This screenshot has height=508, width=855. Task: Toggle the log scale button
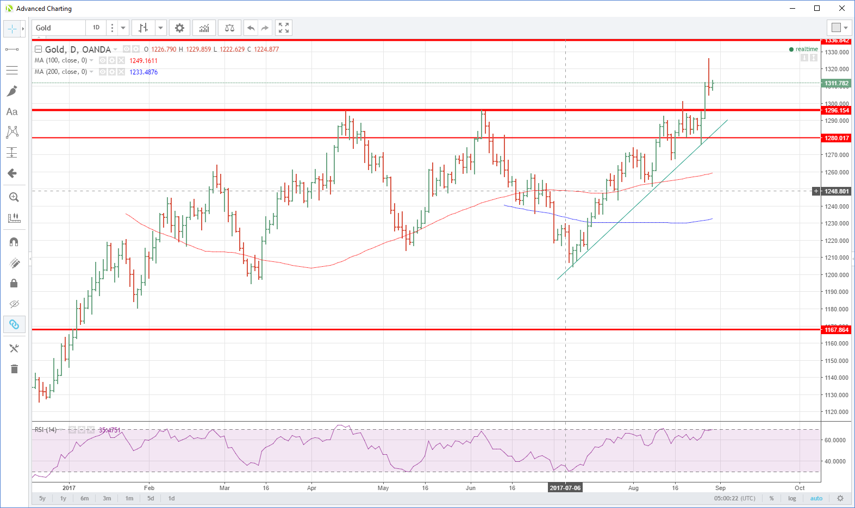[792, 498]
